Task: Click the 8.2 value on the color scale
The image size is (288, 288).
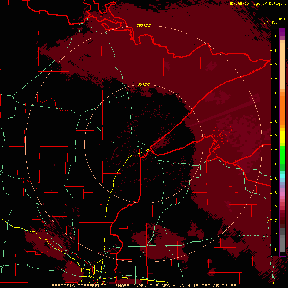Action: click(x=274, y=64)
